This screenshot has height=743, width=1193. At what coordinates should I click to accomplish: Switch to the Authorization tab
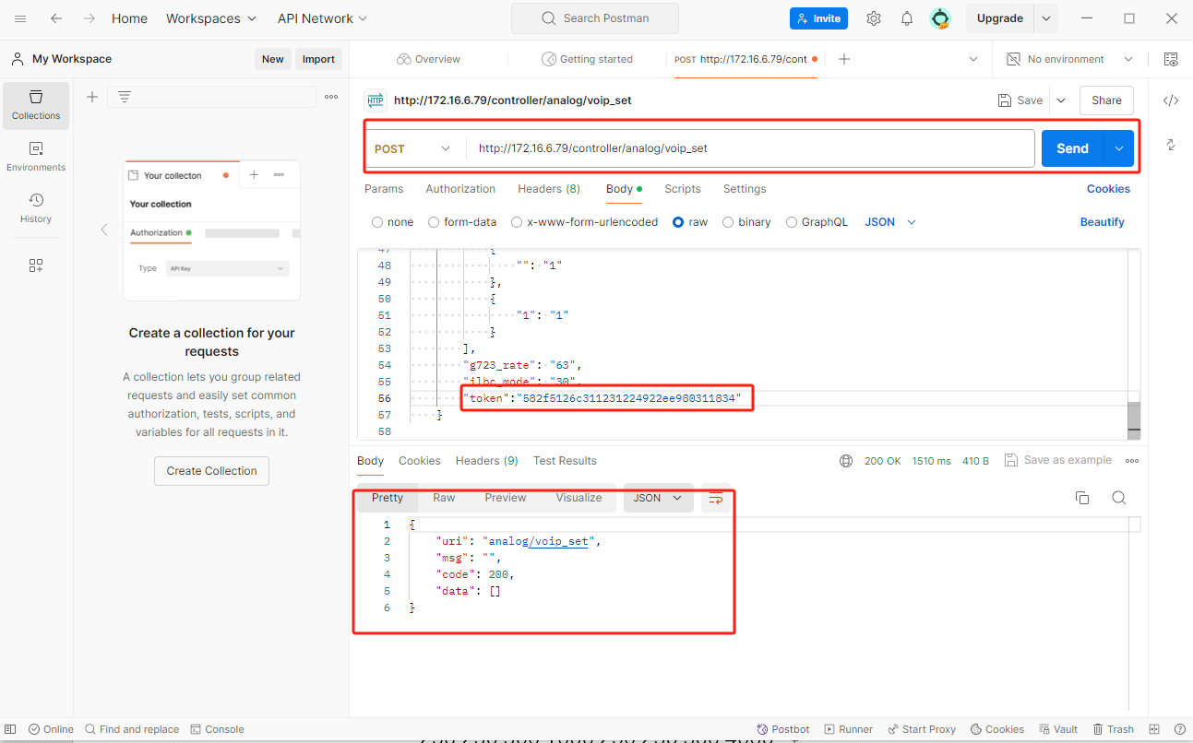tap(460, 189)
